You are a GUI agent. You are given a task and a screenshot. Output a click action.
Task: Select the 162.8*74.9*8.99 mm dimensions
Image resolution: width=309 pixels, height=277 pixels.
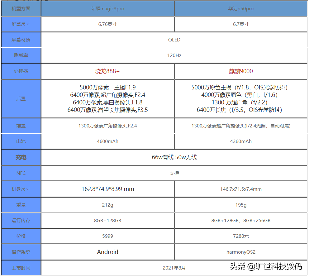pos(107,189)
